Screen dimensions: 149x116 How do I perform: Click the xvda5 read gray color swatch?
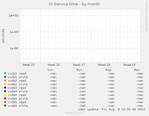click(x=5, y=102)
